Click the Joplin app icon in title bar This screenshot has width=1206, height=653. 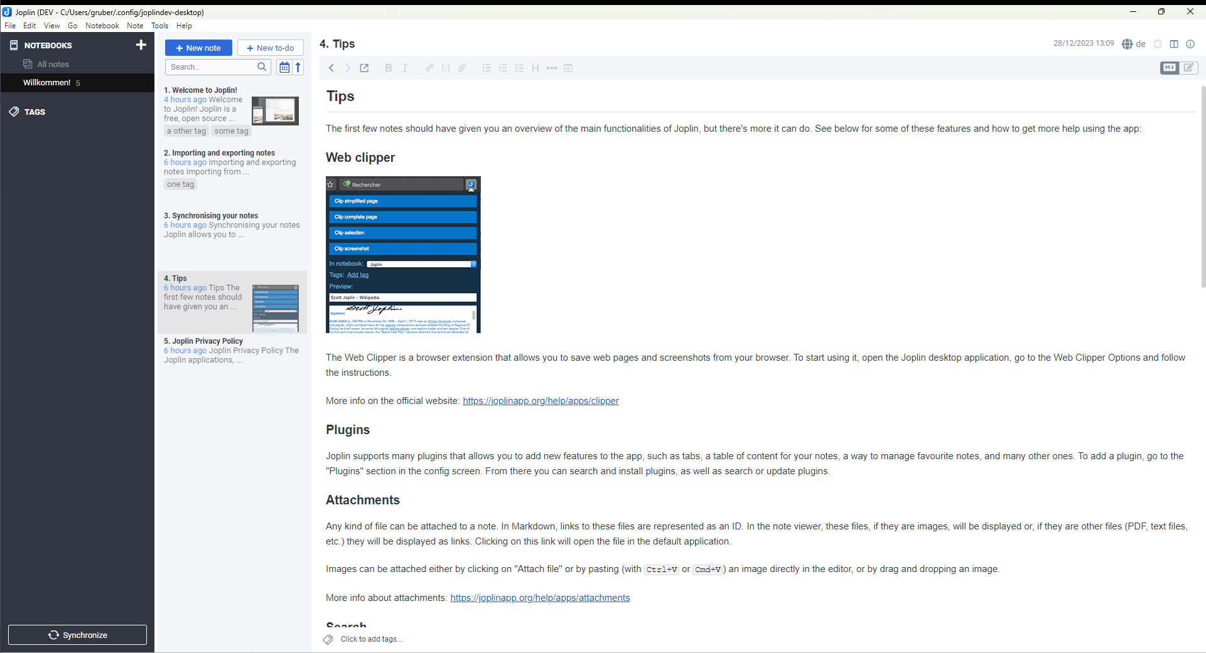tap(7, 12)
